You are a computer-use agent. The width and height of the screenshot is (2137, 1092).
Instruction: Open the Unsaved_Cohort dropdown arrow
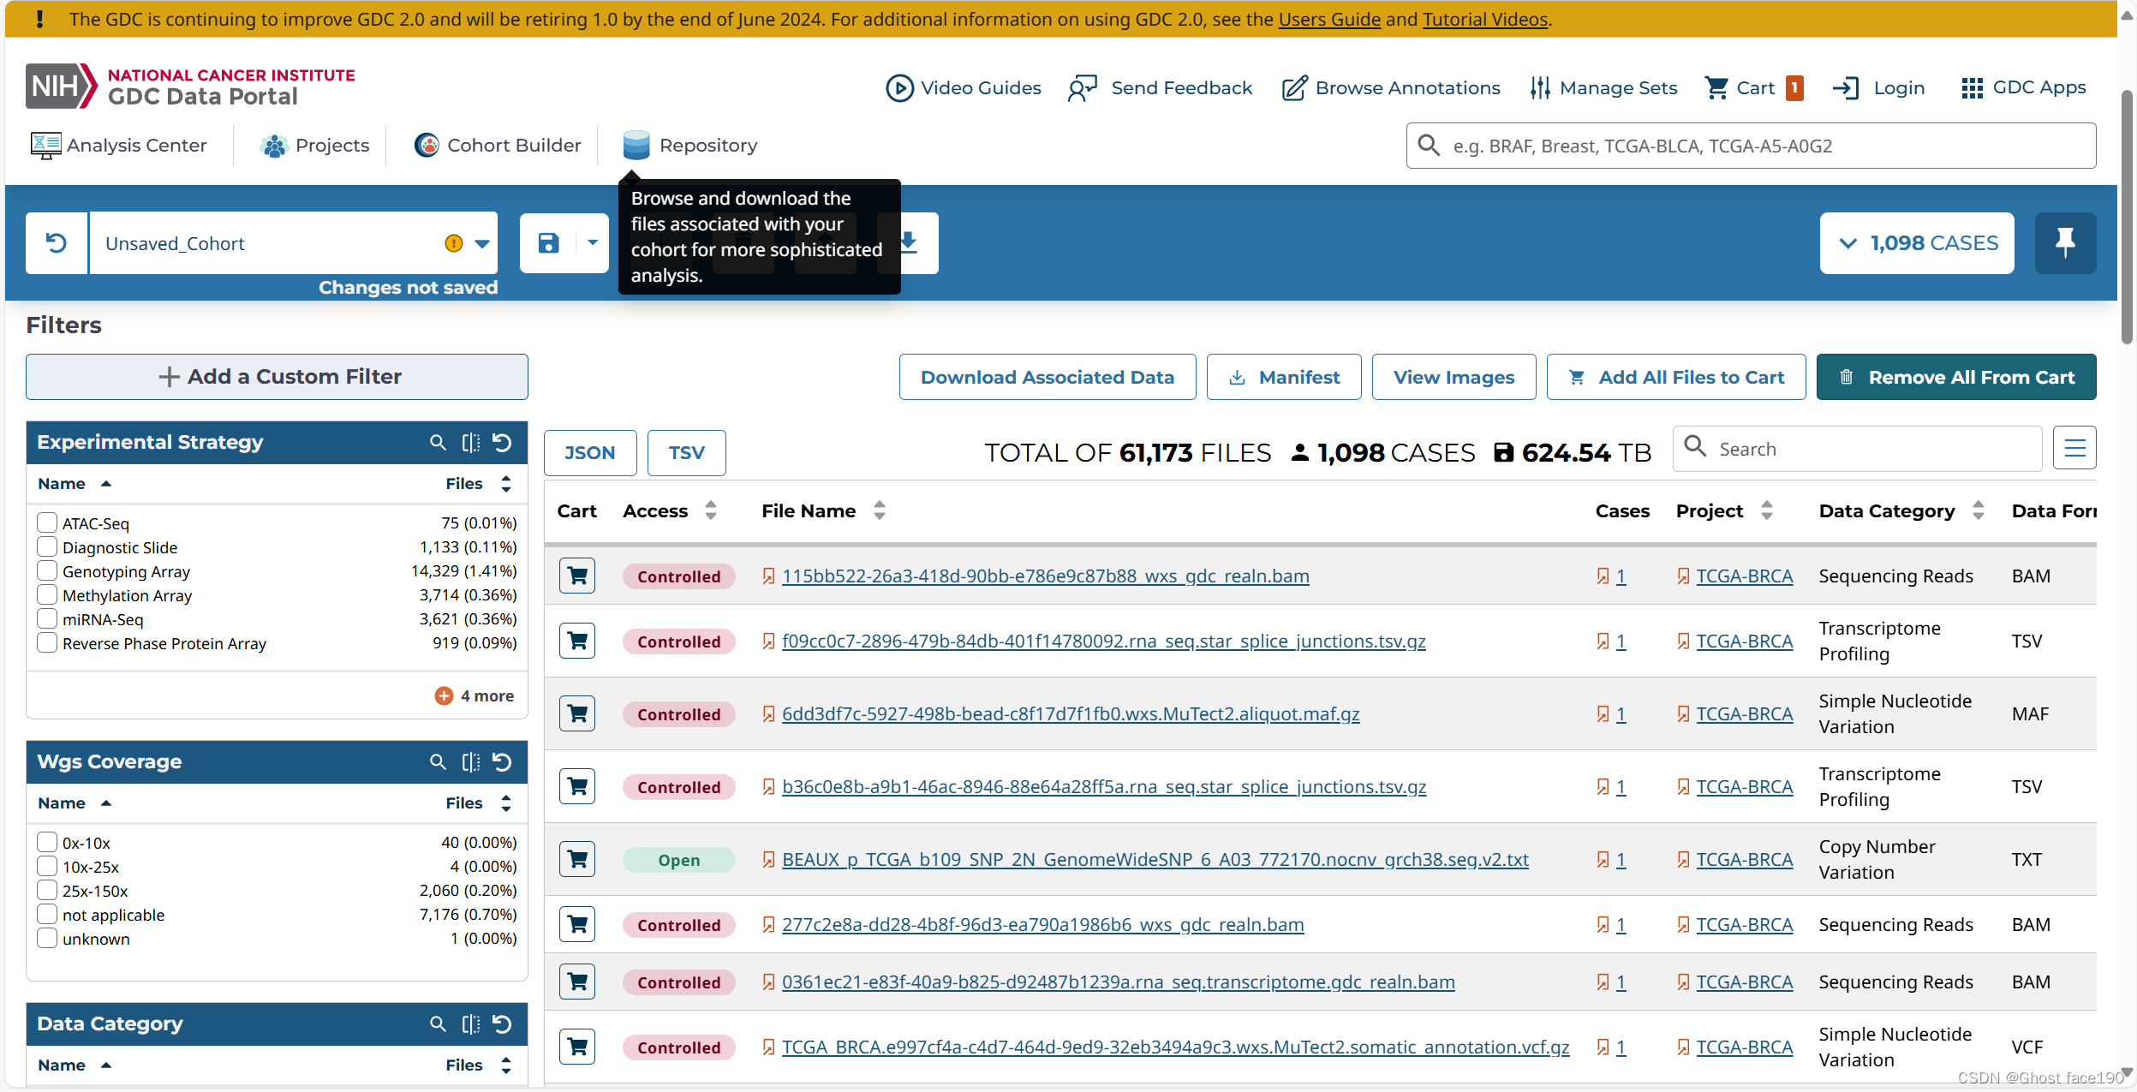point(482,243)
